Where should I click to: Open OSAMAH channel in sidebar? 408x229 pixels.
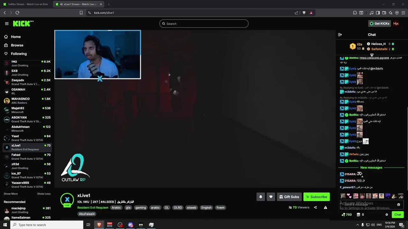click(27, 91)
